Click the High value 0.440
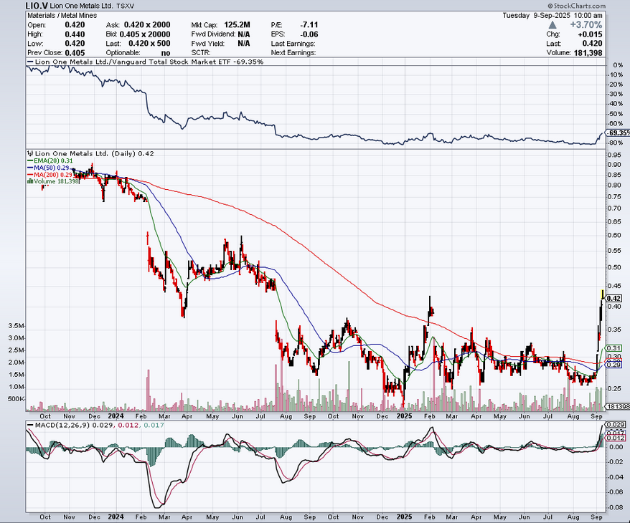Viewport: 630px width, 523px height. pos(75,34)
